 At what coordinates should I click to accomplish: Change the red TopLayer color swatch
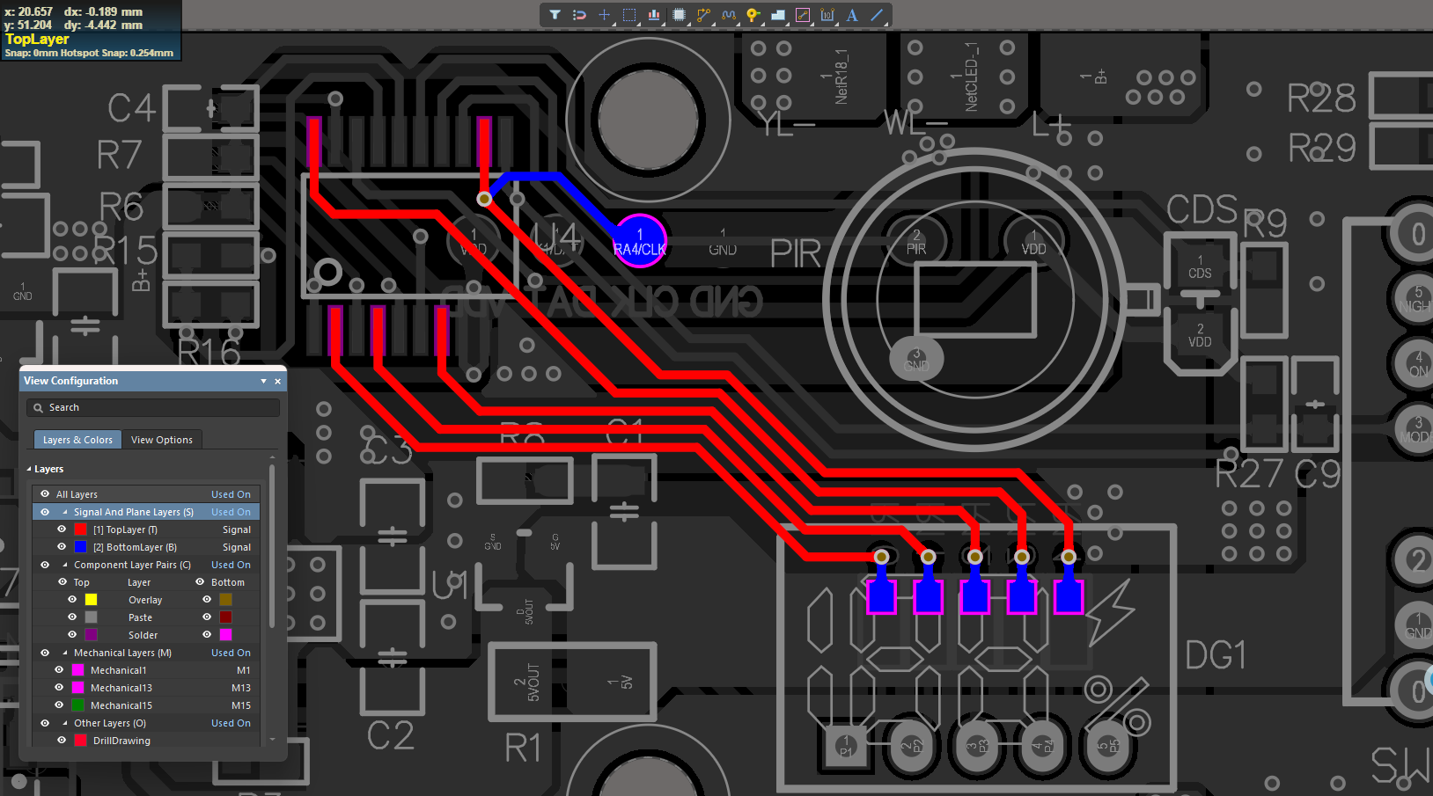pyautogui.click(x=81, y=529)
